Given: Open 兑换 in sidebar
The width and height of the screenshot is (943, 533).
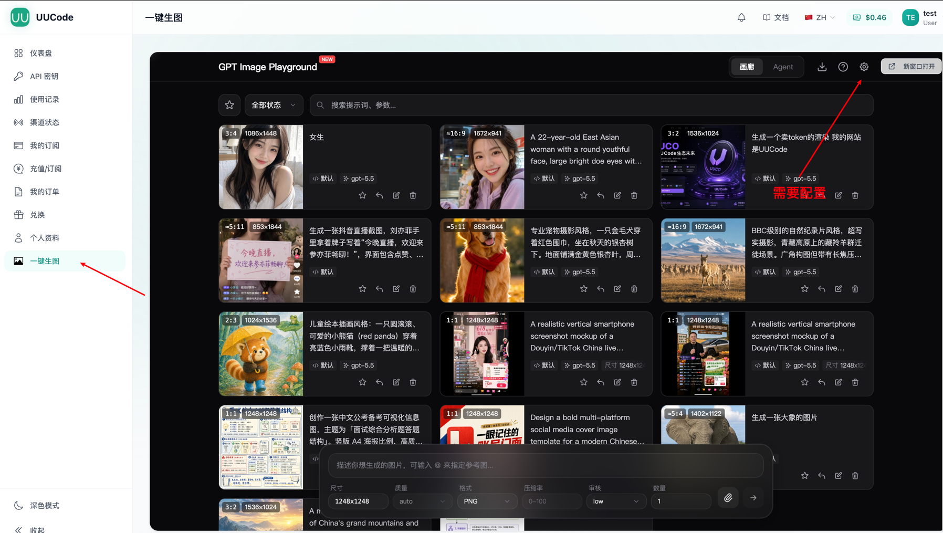Looking at the screenshot, I should (x=65, y=215).
